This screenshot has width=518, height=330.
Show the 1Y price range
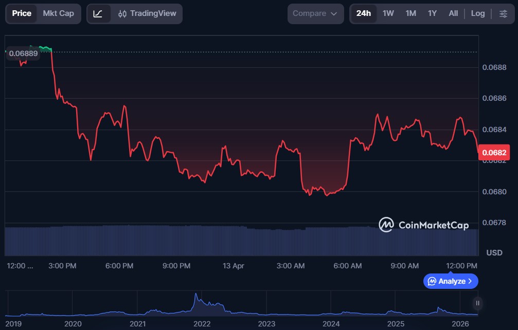pyautogui.click(x=432, y=13)
